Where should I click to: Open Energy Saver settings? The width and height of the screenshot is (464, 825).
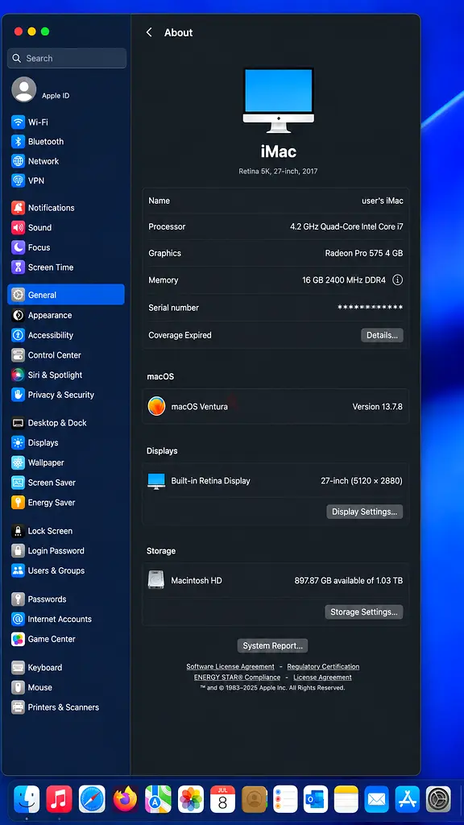66,503
